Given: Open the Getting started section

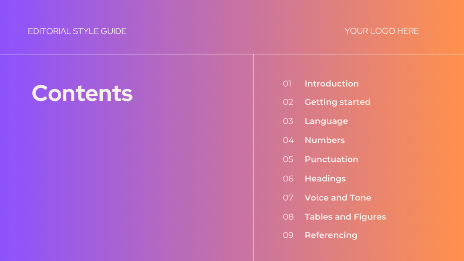Looking at the screenshot, I should [x=337, y=102].
